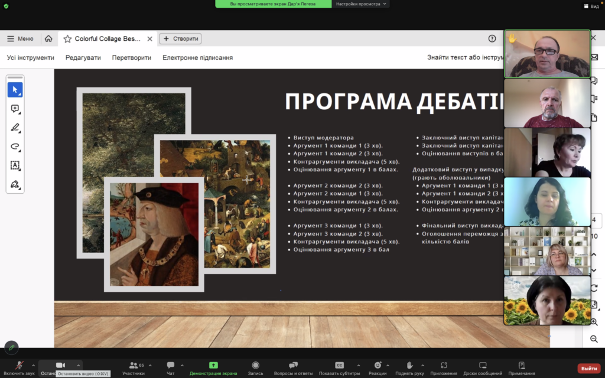This screenshot has height=378, width=605.
Task: Open the Редагувати menu
Action: (83, 57)
